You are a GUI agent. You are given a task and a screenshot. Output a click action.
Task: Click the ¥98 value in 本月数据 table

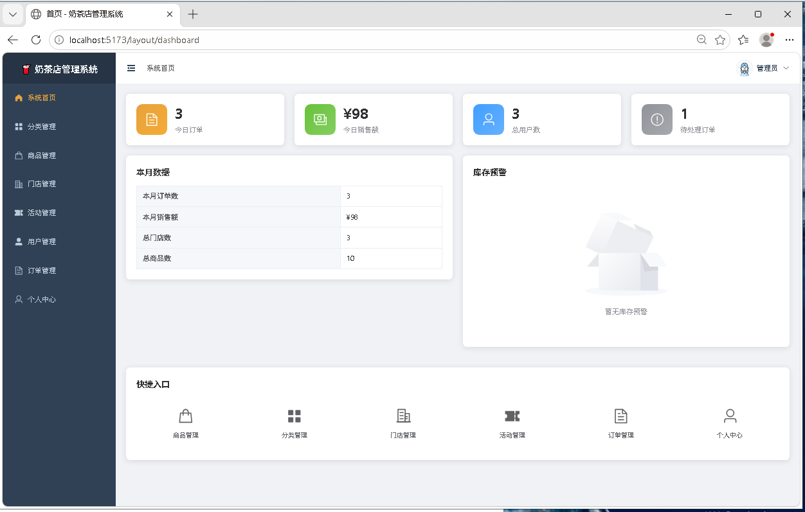[352, 217]
